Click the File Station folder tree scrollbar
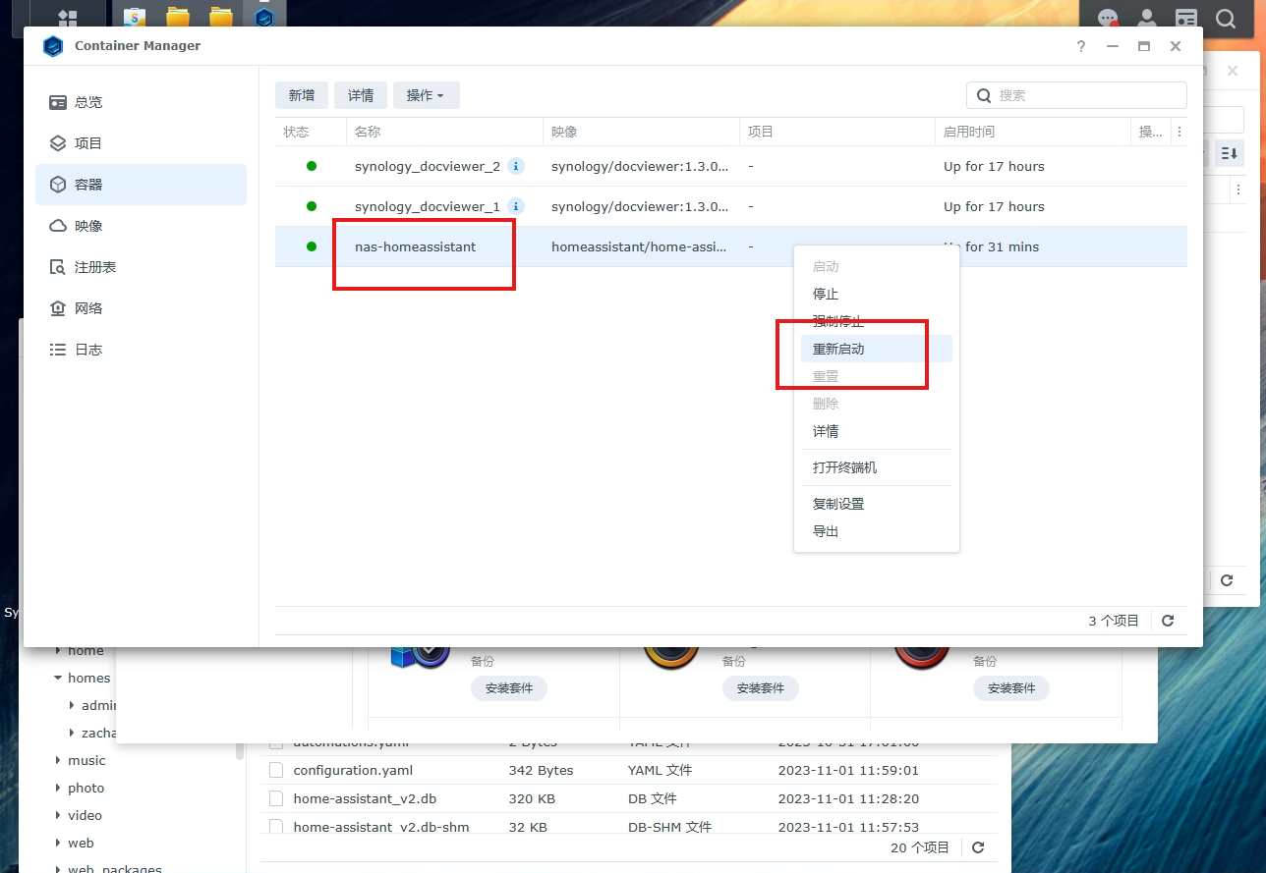The width and height of the screenshot is (1266, 873). 240,753
